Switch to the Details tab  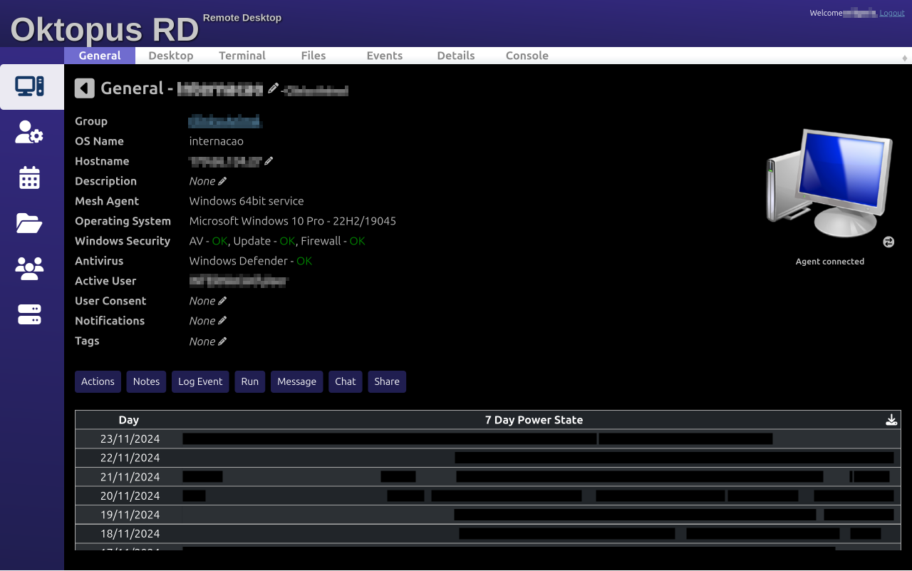pos(456,56)
